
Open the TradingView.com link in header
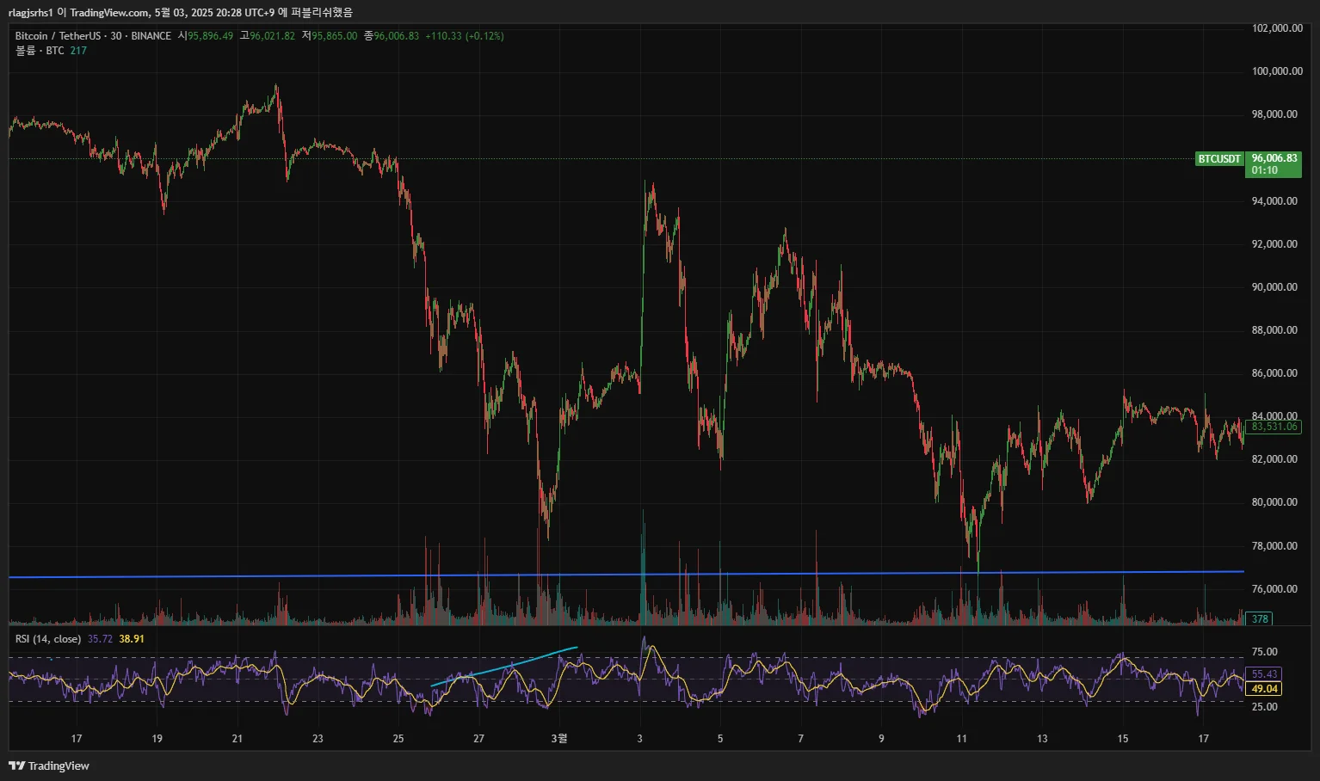(x=108, y=12)
